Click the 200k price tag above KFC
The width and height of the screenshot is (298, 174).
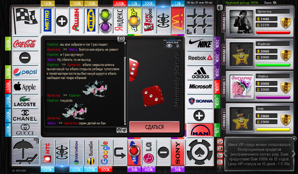(x=149, y=3)
